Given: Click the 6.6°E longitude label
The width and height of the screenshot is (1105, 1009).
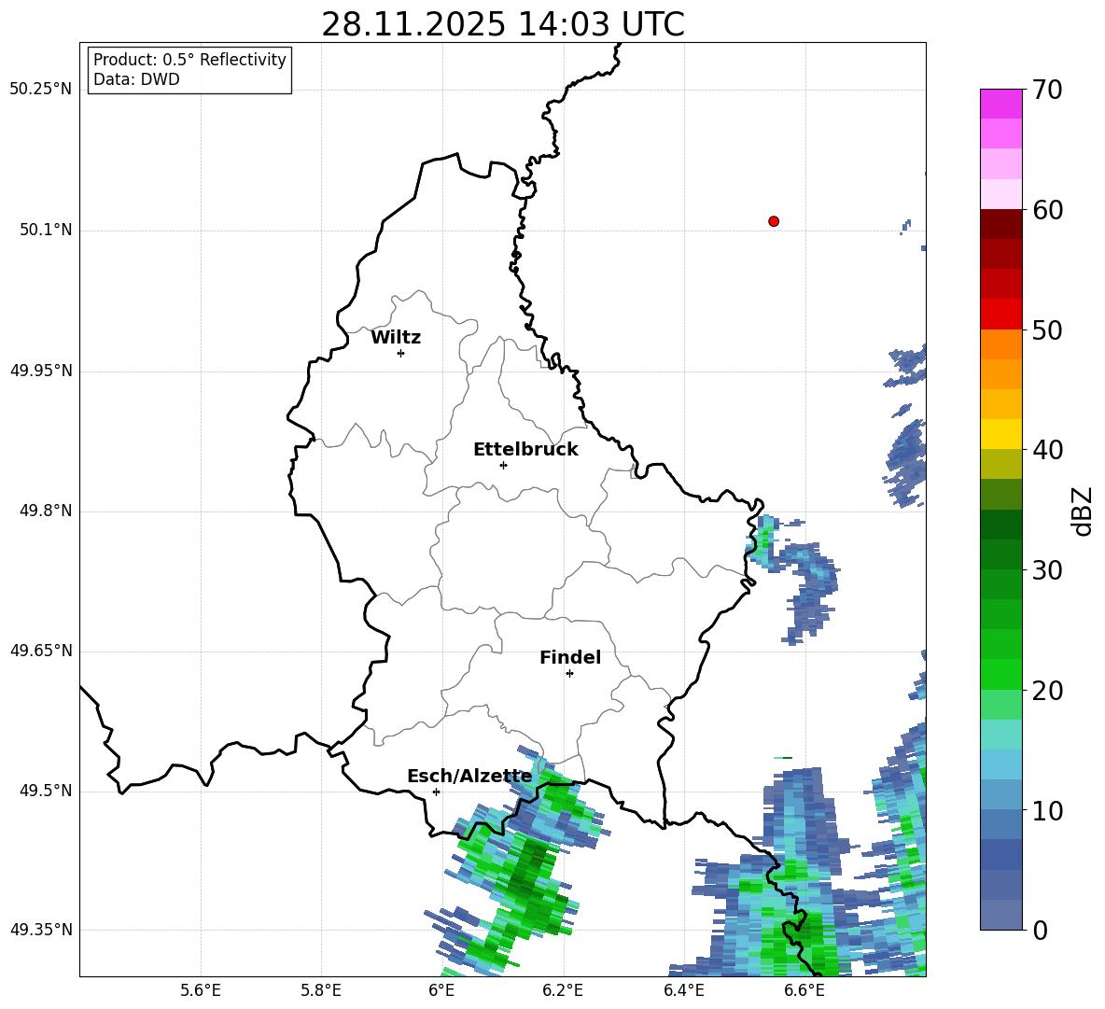Looking at the screenshot, I should [804, 990].
